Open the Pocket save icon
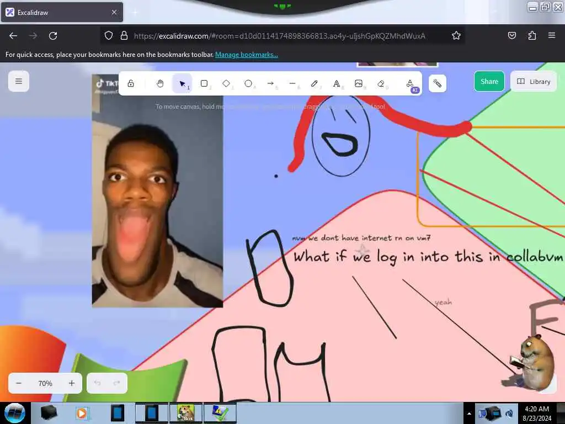 coord(511,35)
